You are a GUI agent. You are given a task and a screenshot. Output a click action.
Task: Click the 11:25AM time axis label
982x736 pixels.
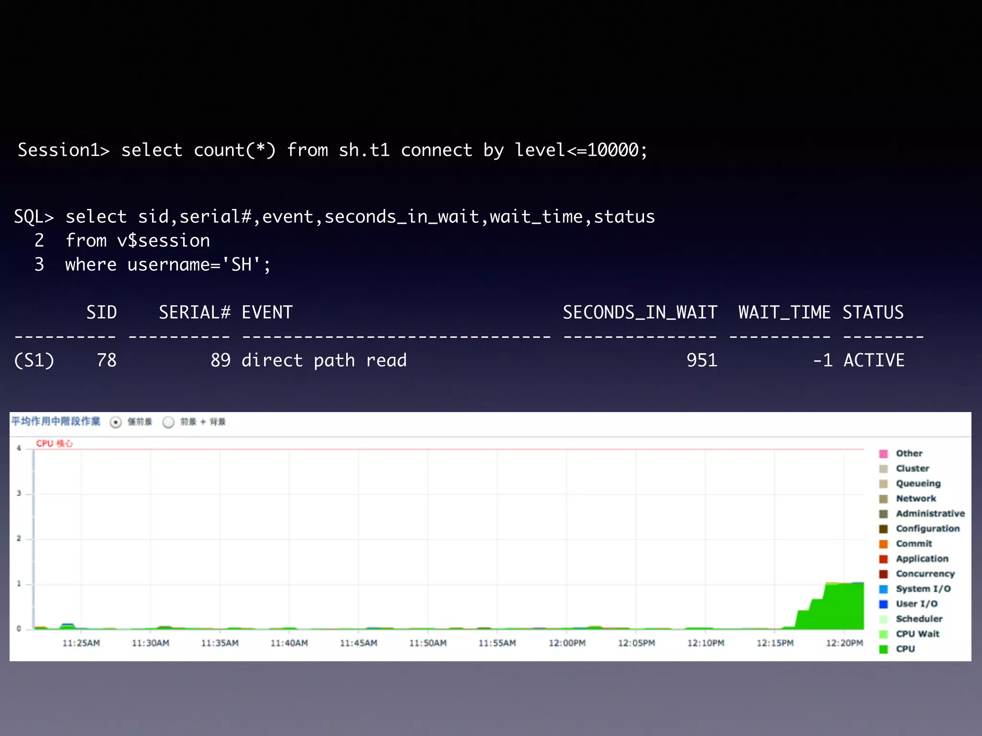(81, 643)
